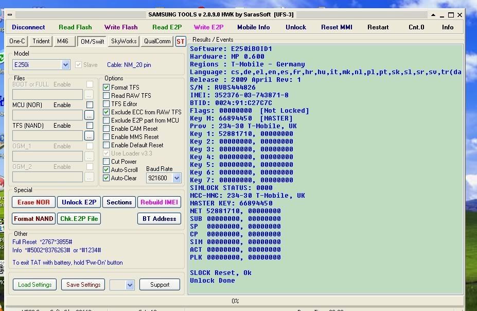Image resolution: width=477 pixels, height=311 pixels.
Task: Click the red ST button
Action: click(181, 41)
